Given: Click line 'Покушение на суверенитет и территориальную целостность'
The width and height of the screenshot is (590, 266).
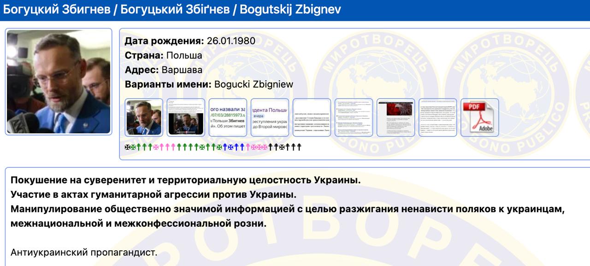Looking at the screenshot, I should click(186, 180).
